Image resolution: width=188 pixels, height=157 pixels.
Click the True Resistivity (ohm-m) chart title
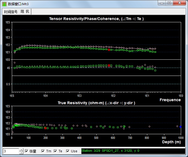click(96, 103)
